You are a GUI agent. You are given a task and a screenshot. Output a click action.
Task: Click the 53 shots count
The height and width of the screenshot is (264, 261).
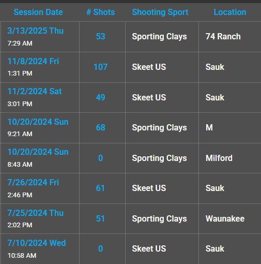(x=101, y=36)
